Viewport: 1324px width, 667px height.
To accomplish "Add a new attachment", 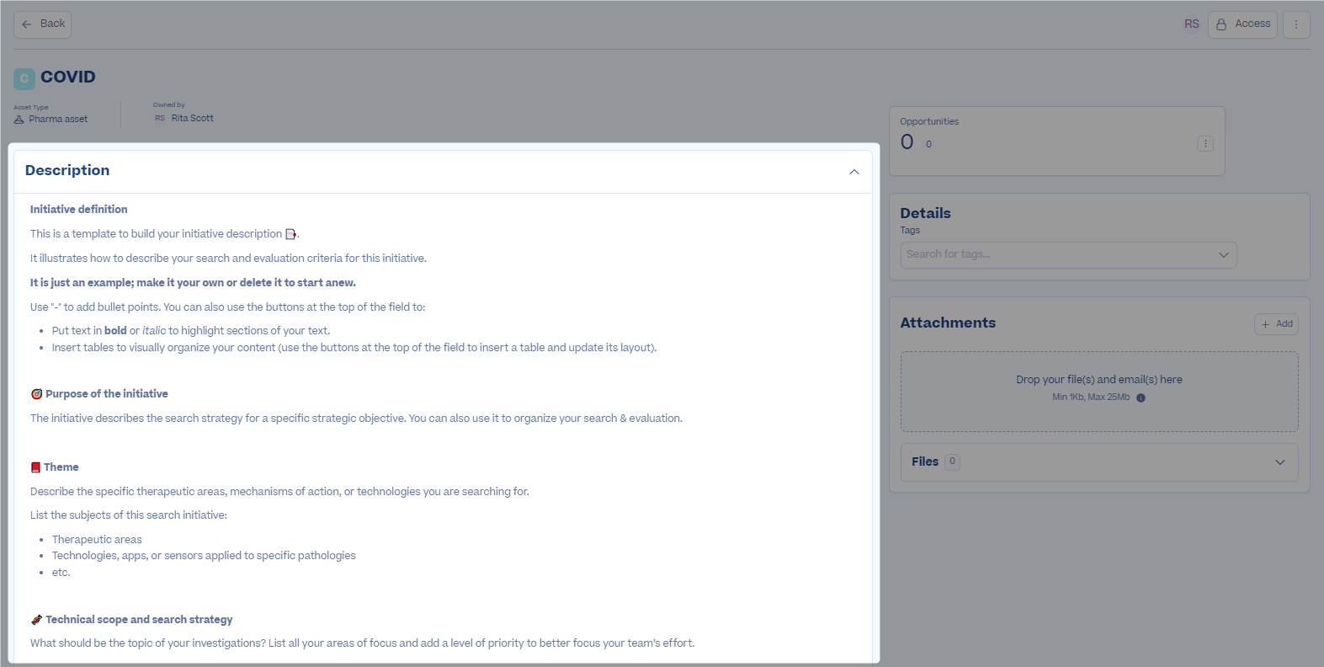I will click(1276, 324).
